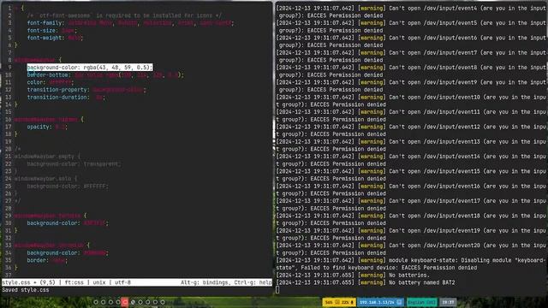Click the 'No battery named BAT2' warning line
The width and height of the screenshot is (548, 308).
point(366,282)
